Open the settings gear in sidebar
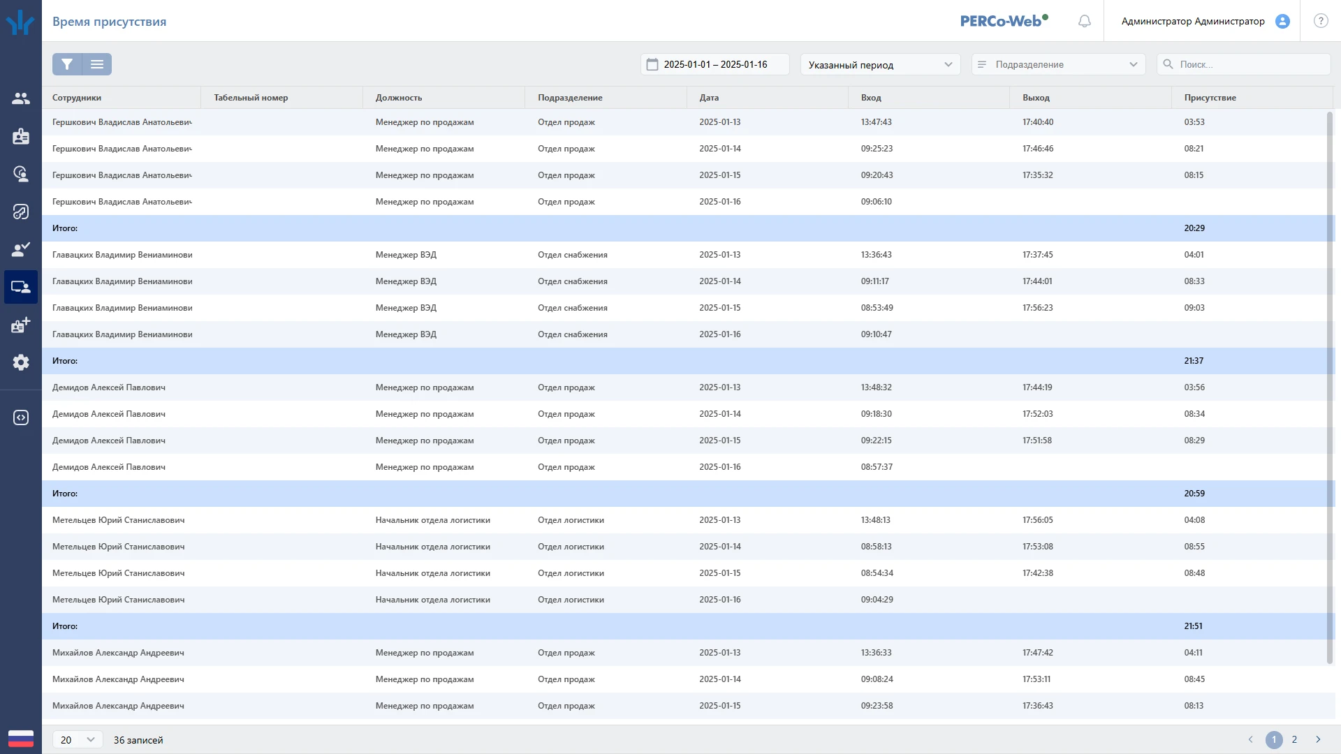This screenshot has width=1341, height=754. click(x=21, y=362)
